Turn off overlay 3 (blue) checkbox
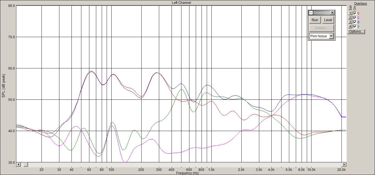Image resolution: width=375 pixels, height=175 pixels. 355,22
